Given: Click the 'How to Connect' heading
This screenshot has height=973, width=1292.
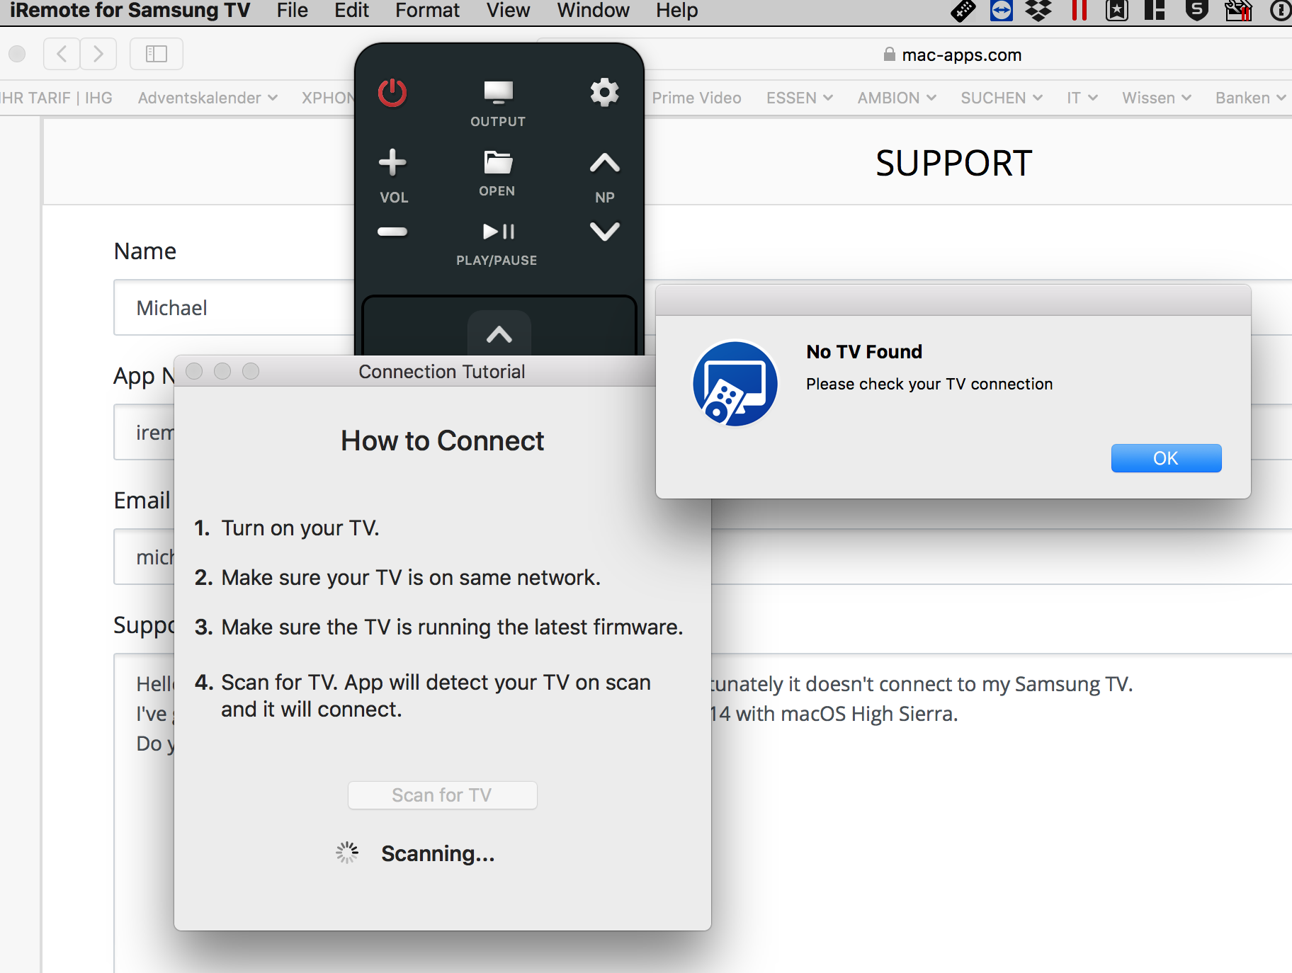Looking at the screenshot, I should click(x=442, y=440).
